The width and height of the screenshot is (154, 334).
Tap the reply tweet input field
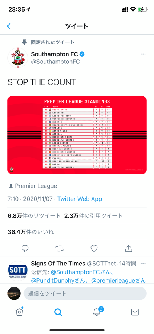point(85,293)
